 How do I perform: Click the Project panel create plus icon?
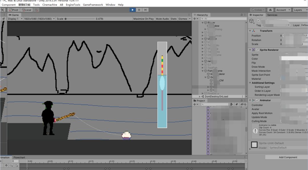pyautogui.click(x=194, y=105)
